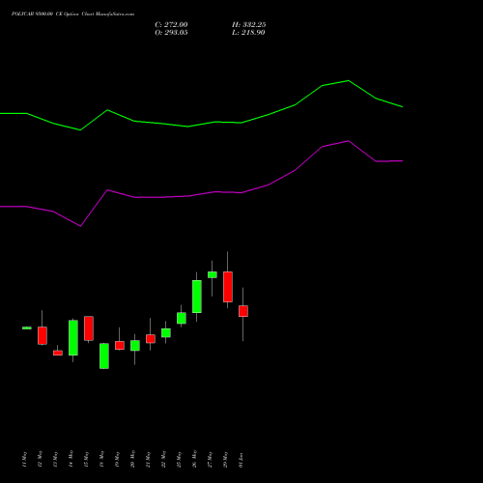Click the green candle for 25 May

pos(182,318)
